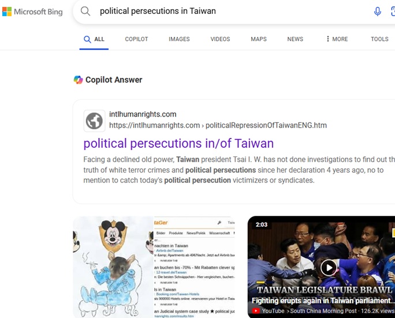Open the Mickey Mouse cartoon thumbnail
The width and height of the screenshot is (395, 318).
[x=113, y=267]
